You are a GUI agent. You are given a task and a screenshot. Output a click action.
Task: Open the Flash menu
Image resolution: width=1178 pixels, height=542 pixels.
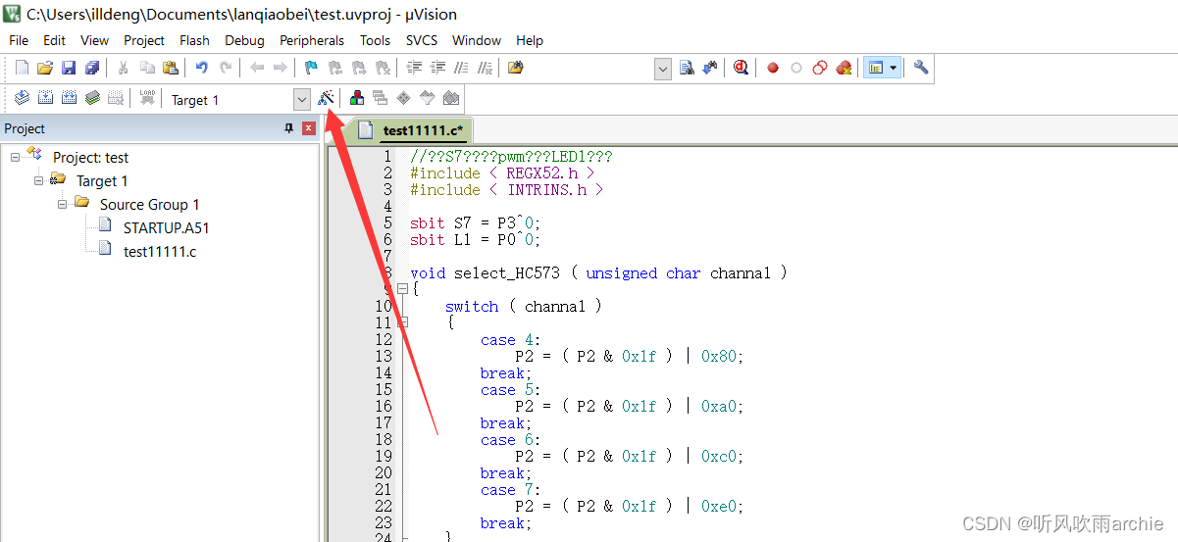[194, 40]
